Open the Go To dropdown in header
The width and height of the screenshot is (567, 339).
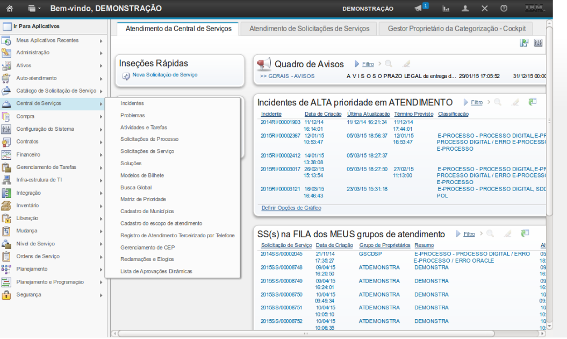coord(34,9)
